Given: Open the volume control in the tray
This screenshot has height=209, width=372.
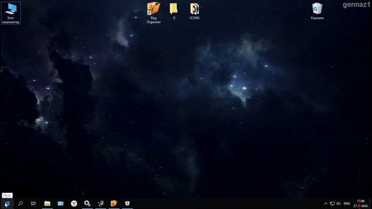Looking at the screenshot, I should [338, 204].
